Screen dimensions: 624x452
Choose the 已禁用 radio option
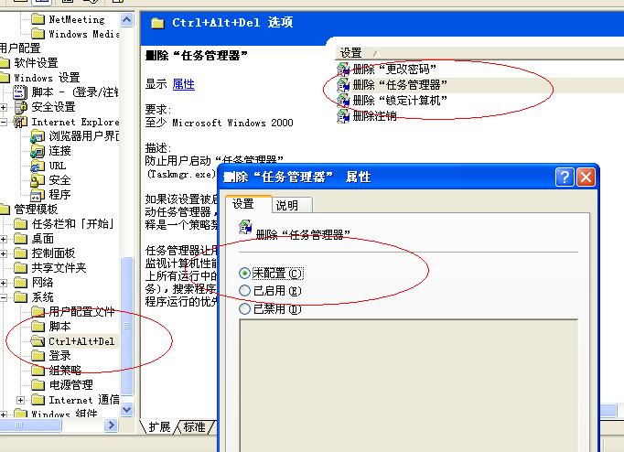click(244, 308)
